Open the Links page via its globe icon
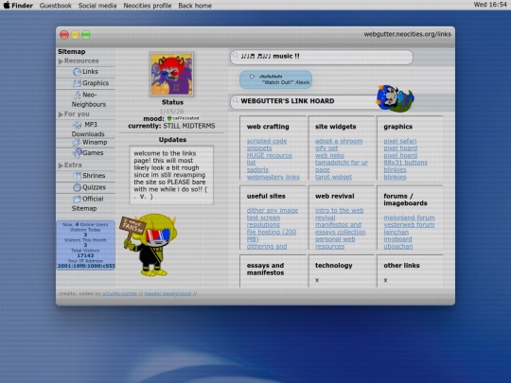This screenshot has height=383, width=511. (77, 72)
